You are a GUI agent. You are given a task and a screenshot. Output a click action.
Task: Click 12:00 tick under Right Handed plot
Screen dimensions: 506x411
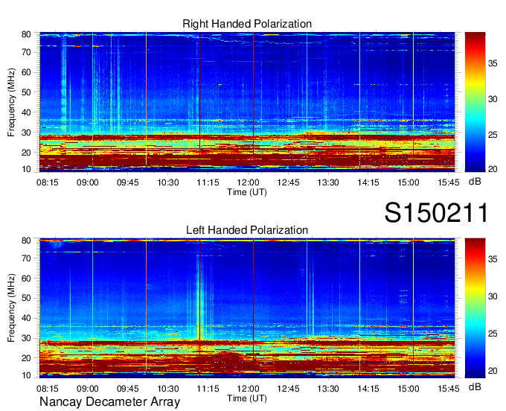248,182
